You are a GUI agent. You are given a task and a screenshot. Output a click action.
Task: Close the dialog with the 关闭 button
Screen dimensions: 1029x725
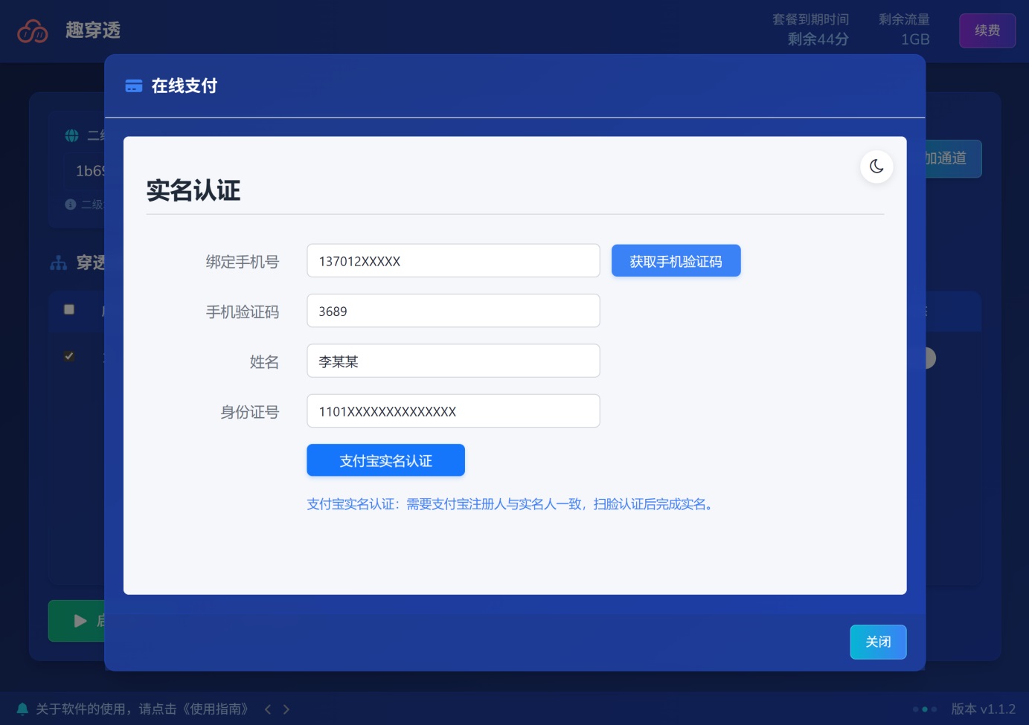(878, 642)
